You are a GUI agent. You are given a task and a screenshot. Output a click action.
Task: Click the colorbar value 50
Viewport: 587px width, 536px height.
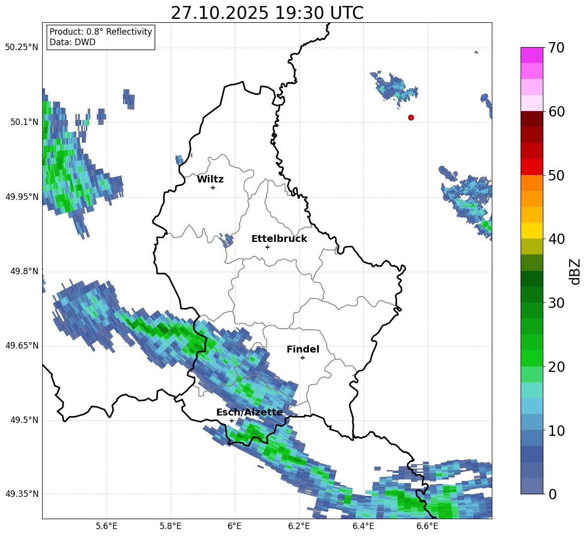point(556,175)
